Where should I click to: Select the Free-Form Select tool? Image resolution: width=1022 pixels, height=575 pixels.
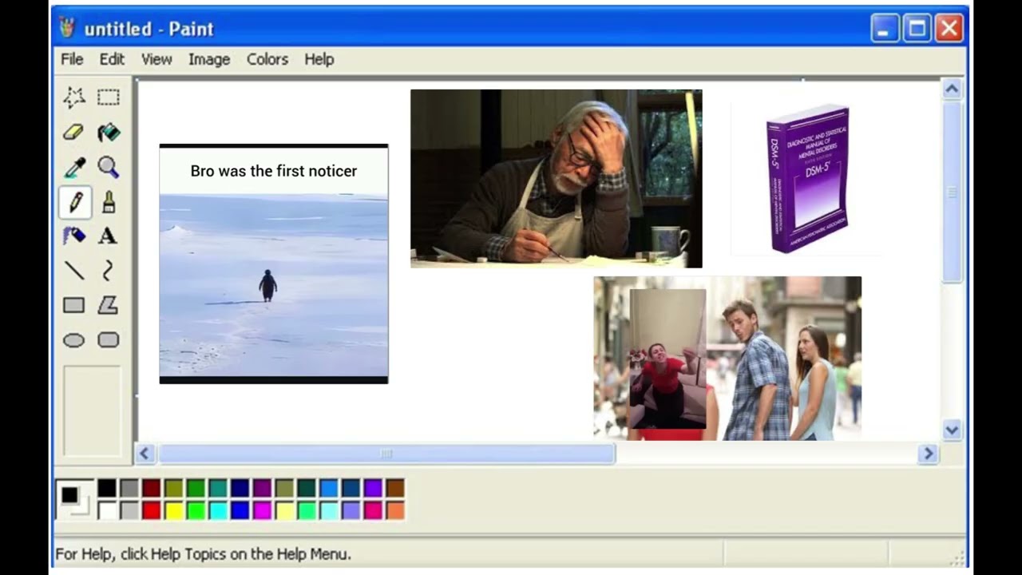74,97
